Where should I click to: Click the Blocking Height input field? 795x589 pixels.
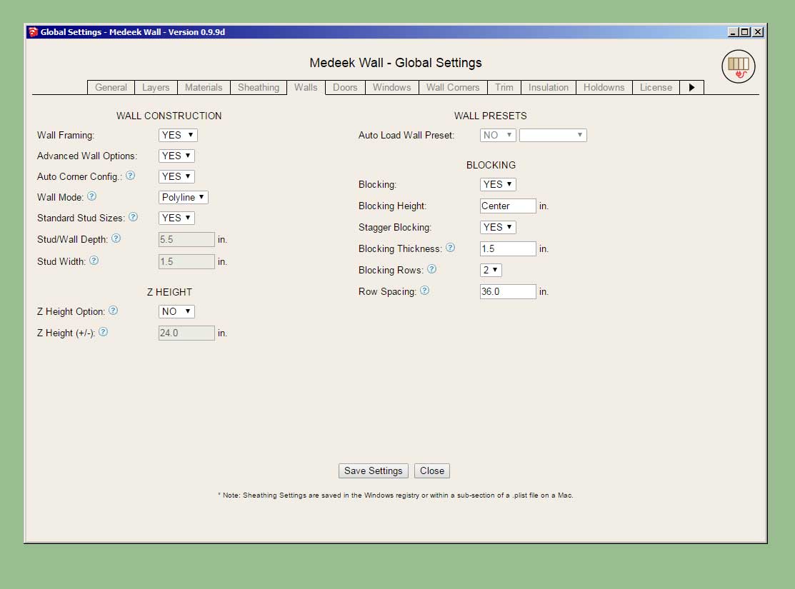click(508, 206)
